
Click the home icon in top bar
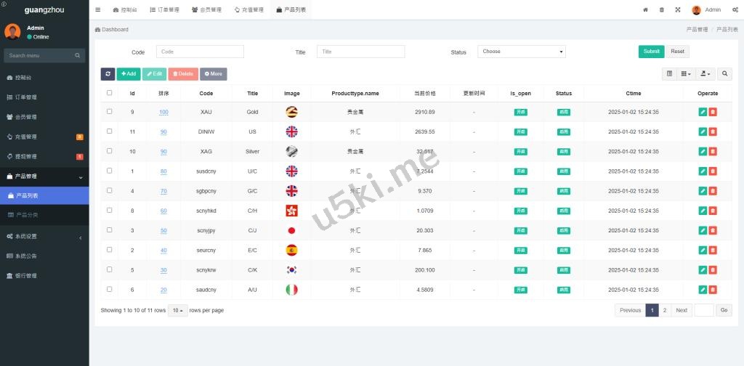(x=645, y=10)
